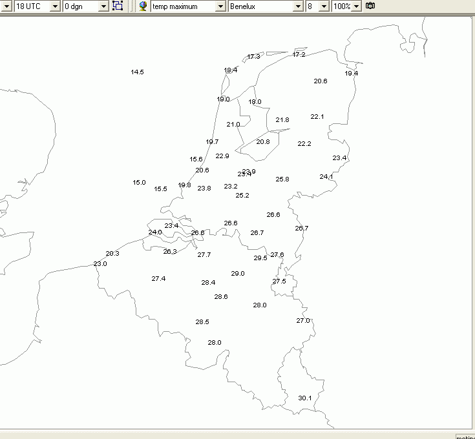475x439 pixels.
Task: Click the 29.5 temperature station label
Action: pos(260,258)
